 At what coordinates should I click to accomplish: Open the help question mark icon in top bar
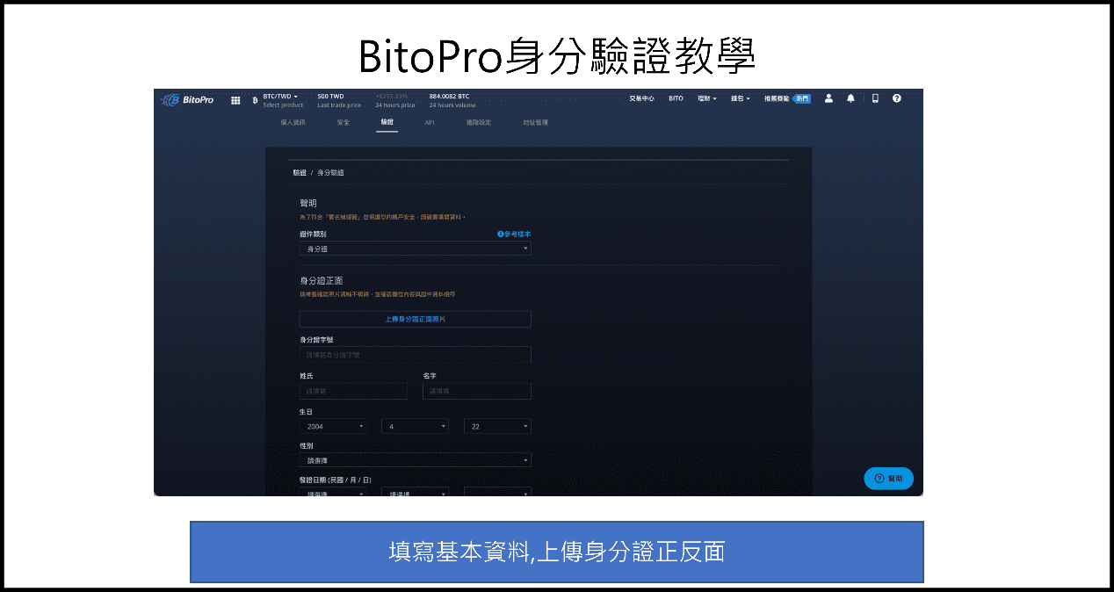click(x=897, y=98)
